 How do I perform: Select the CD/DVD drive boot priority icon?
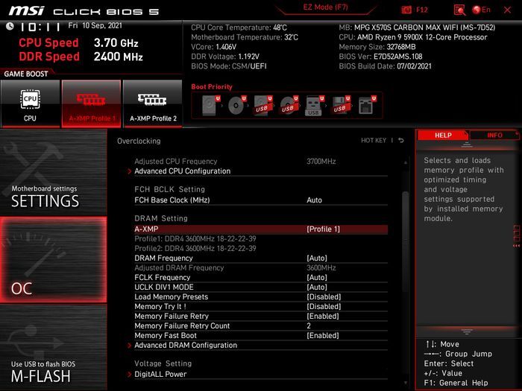[x=237, y=106]
